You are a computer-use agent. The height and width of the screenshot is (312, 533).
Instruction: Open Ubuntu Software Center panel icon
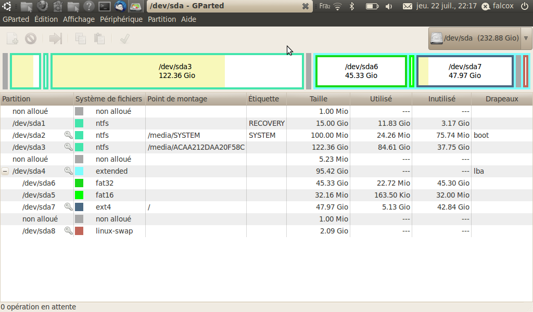58,6
